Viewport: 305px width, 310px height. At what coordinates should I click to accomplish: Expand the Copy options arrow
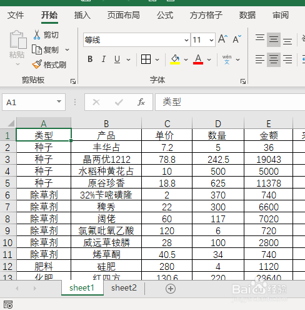pos(67,50)
